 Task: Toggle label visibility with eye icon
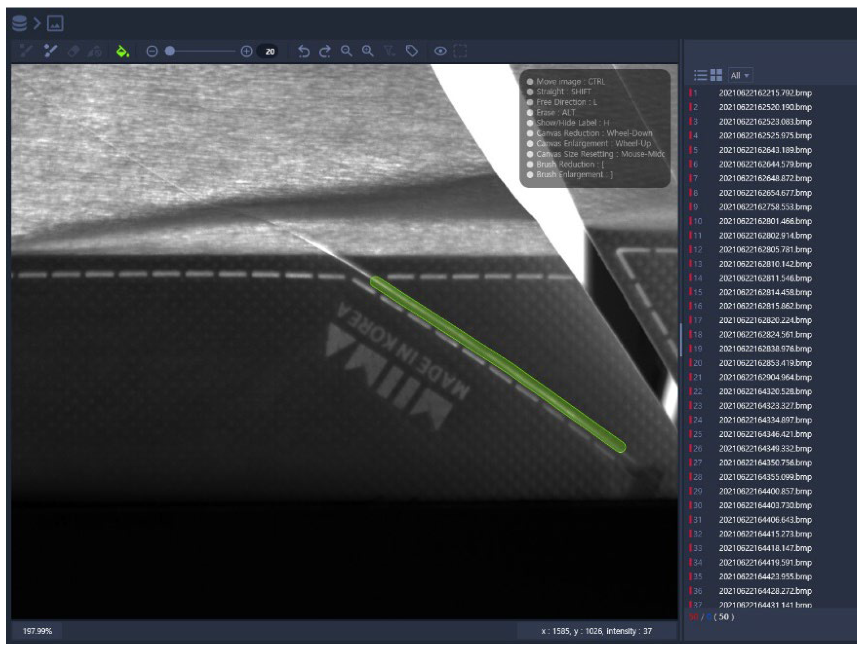coord(440,51)
